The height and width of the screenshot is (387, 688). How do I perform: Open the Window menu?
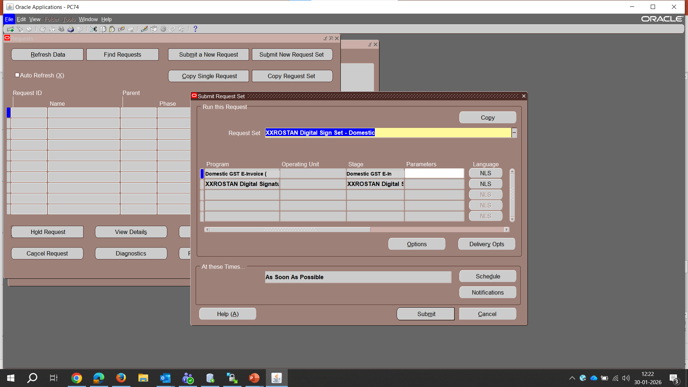(88, 19)
